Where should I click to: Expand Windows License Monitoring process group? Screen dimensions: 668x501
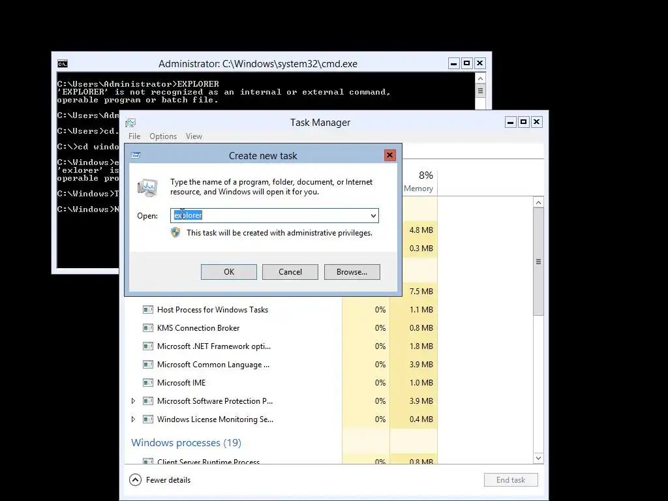tap(133, 419)
